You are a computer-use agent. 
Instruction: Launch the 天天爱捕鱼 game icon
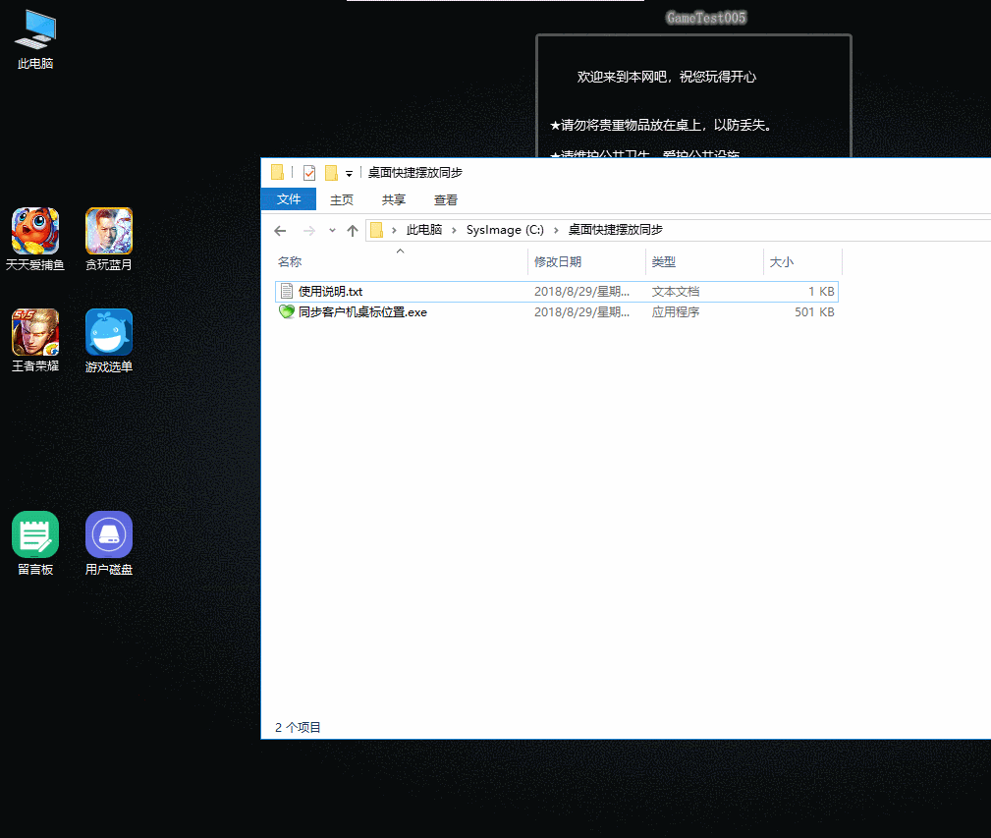(35, 240)
